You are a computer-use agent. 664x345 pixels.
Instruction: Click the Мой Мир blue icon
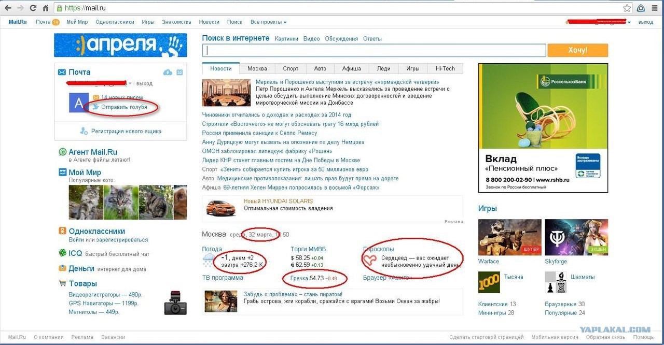(x=63, y=172)
